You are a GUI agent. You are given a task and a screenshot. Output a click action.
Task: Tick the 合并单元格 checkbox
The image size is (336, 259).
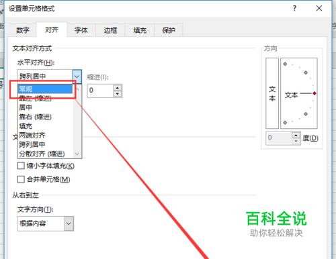point(21,179)
